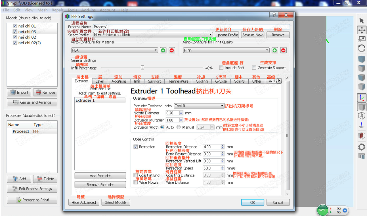Viewport: 367px width, 216px height.
Task: Click the view cube directly above axes icon
Action: pos(361,87)
